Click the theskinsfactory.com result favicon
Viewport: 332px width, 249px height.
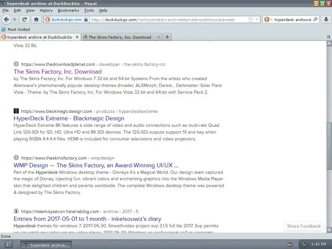click(x=16, y=158)
